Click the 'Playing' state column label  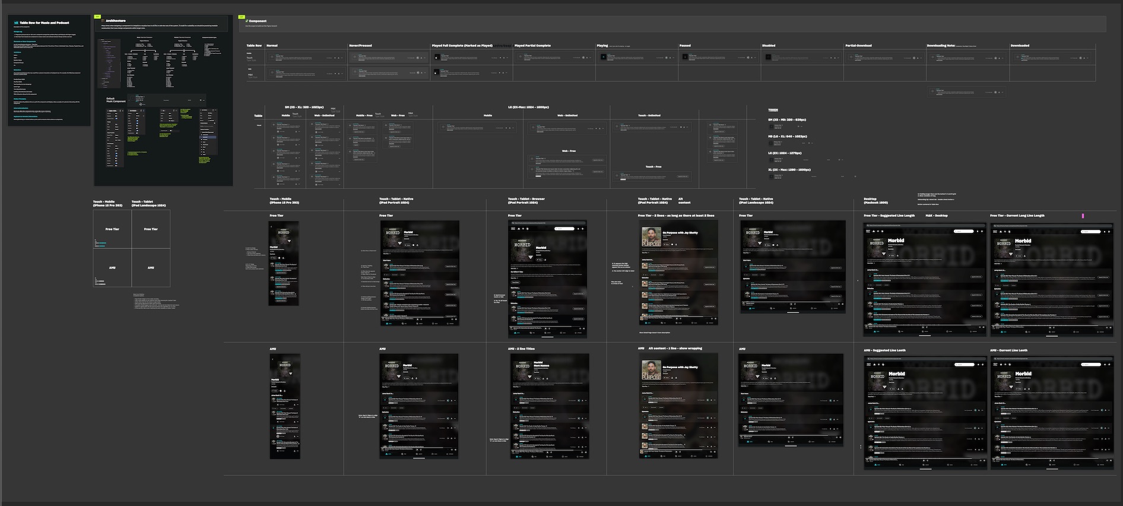tap(602, 45)
